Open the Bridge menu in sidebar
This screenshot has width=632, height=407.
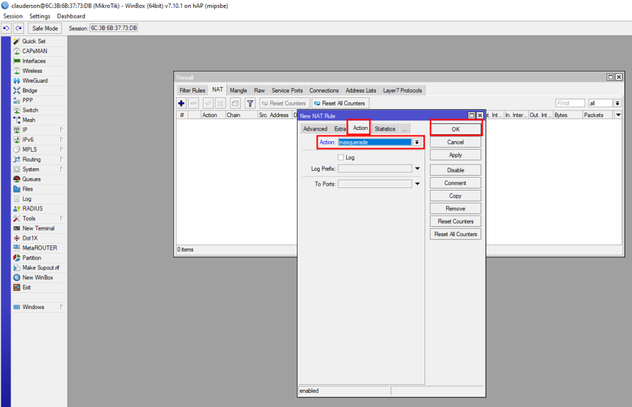click(30, 91)
